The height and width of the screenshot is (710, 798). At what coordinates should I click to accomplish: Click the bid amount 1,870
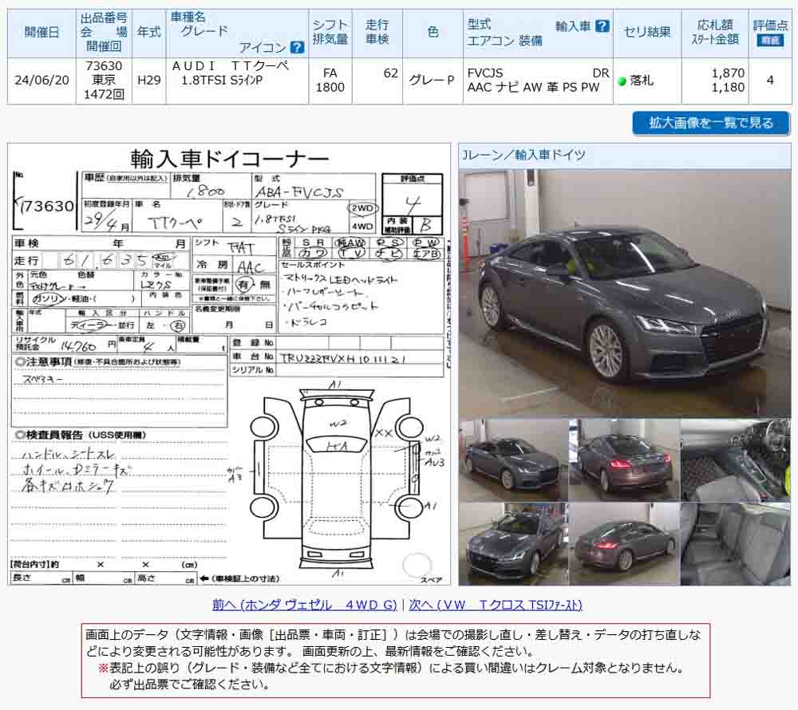728,73
